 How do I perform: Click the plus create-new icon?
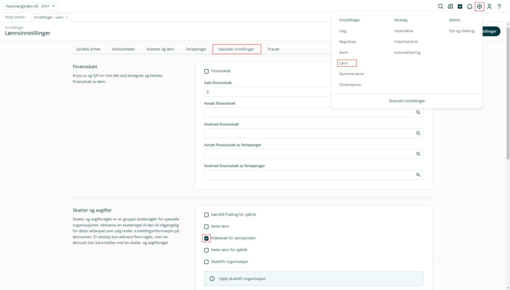click(x=460, y=6)
